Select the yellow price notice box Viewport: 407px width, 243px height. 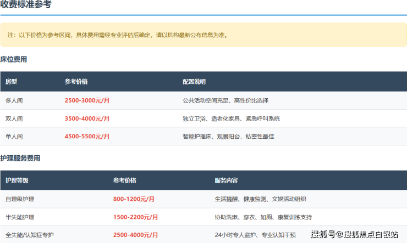point(203,35)
